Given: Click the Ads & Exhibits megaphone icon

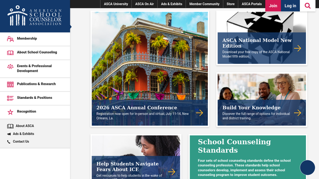Looking at the screenshot, I should coord(9,134).
